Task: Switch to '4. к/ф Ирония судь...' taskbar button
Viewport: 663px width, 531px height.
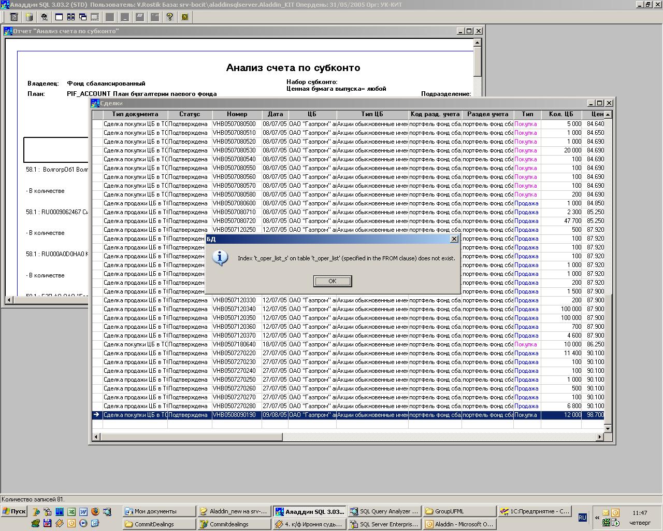Action: pyautogui.click(x=310, y=524)
